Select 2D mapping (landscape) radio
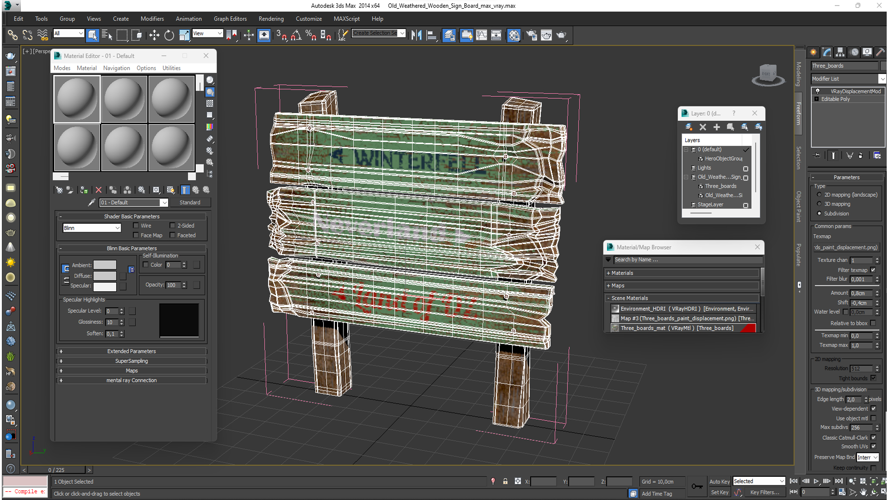The width and height of the screenshot is (889, 500). pos(819,194)
